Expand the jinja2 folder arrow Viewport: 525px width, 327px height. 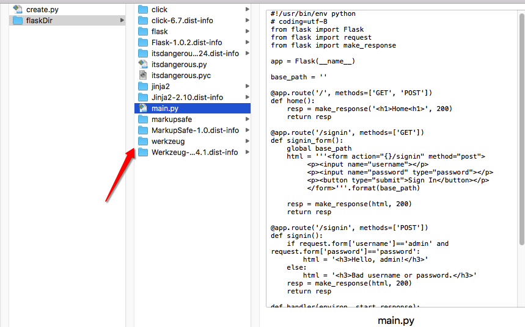(247, 86)
